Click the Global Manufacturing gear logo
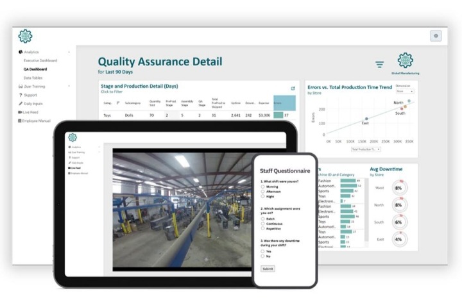Viewport: 462px width, 300px height. tap(405, 60)
